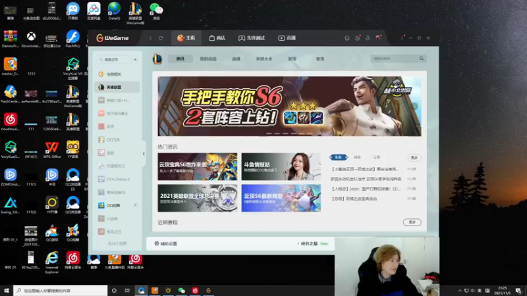Select 天涯明月刀 in the sidebar
This screenshot has height=296, width=527.
(117, 166)
